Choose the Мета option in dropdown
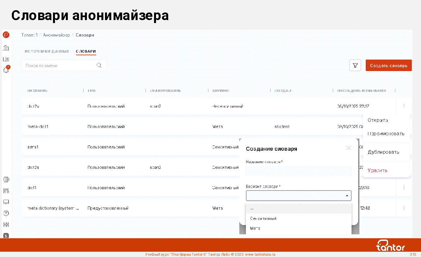Screen dimensions: 421x257 tap(255, 228)
